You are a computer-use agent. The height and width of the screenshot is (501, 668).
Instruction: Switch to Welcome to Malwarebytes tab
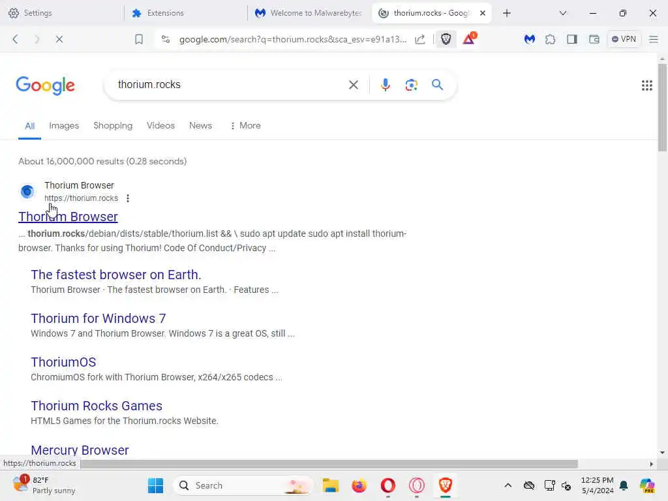pyautogui.click(x=309, y=13)
